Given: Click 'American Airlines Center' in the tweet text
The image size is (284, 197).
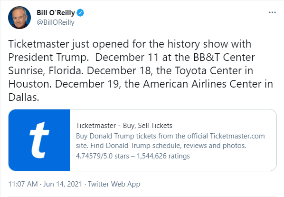Looking at the screenshot, I should (x=202, y=84).
